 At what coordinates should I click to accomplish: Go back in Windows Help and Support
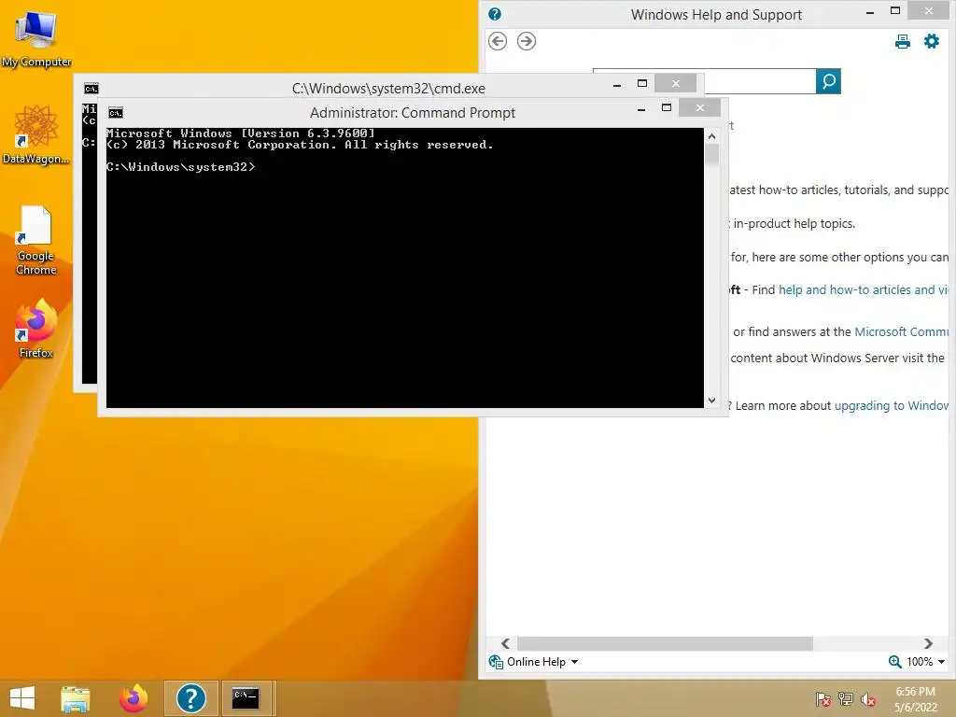click(498, 41)
